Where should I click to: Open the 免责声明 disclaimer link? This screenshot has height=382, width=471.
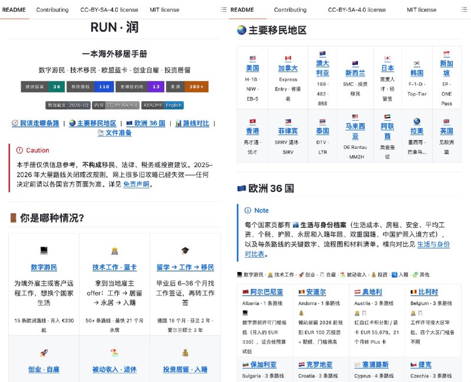click(x=136, y=184)
